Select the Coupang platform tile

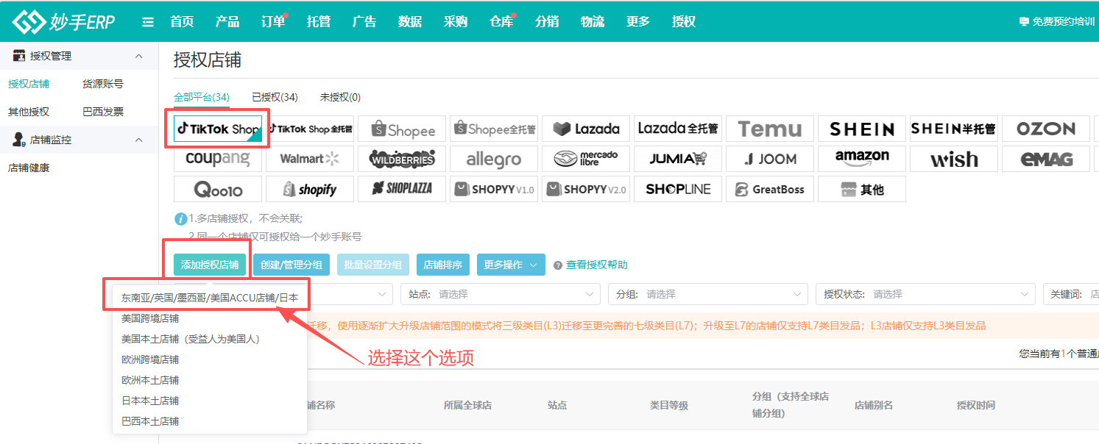(218, 159)
